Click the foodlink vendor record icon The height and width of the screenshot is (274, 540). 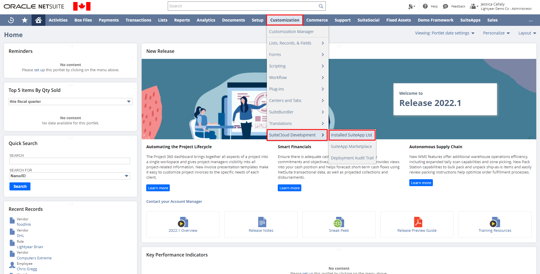tap(12, 220)
